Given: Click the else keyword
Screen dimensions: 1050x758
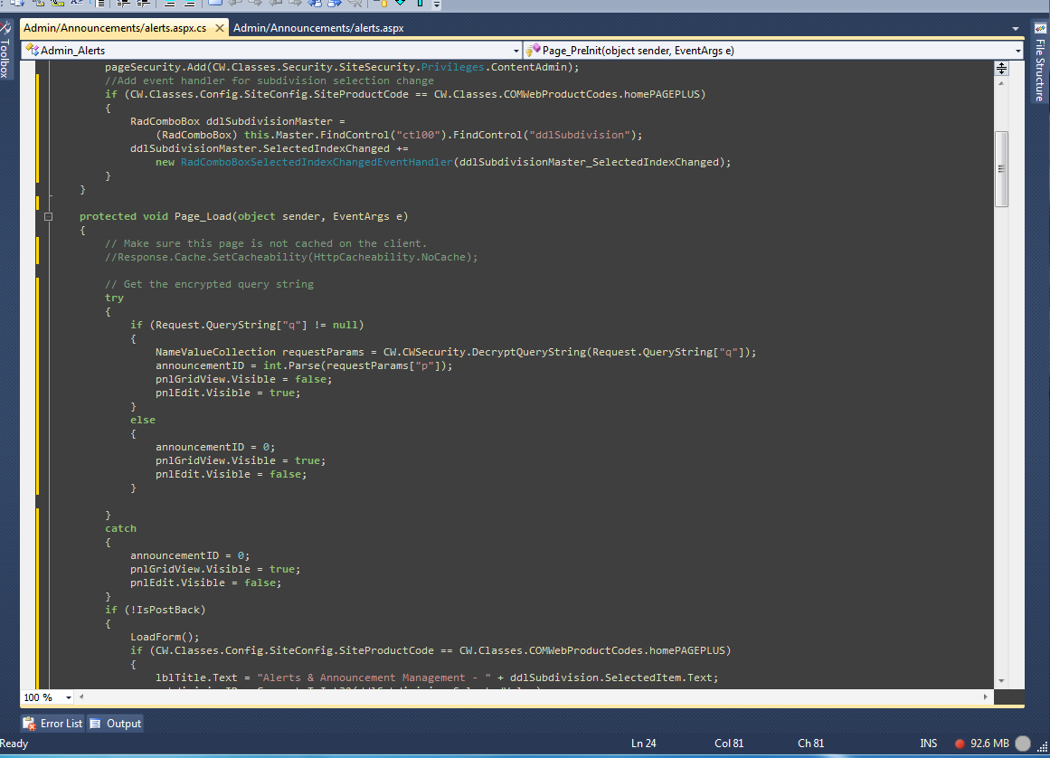Looking at the screenshot, I should [143, 420].
